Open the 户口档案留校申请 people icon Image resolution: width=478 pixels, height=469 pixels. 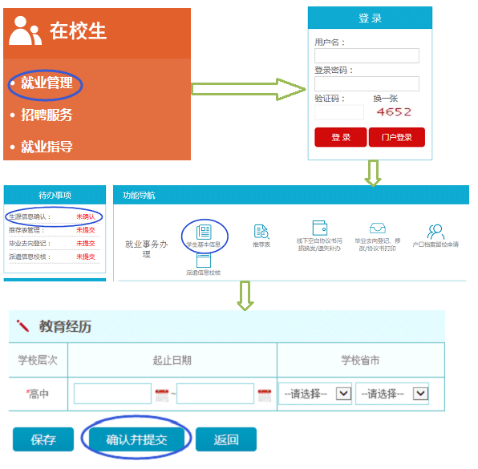point(436,232)
